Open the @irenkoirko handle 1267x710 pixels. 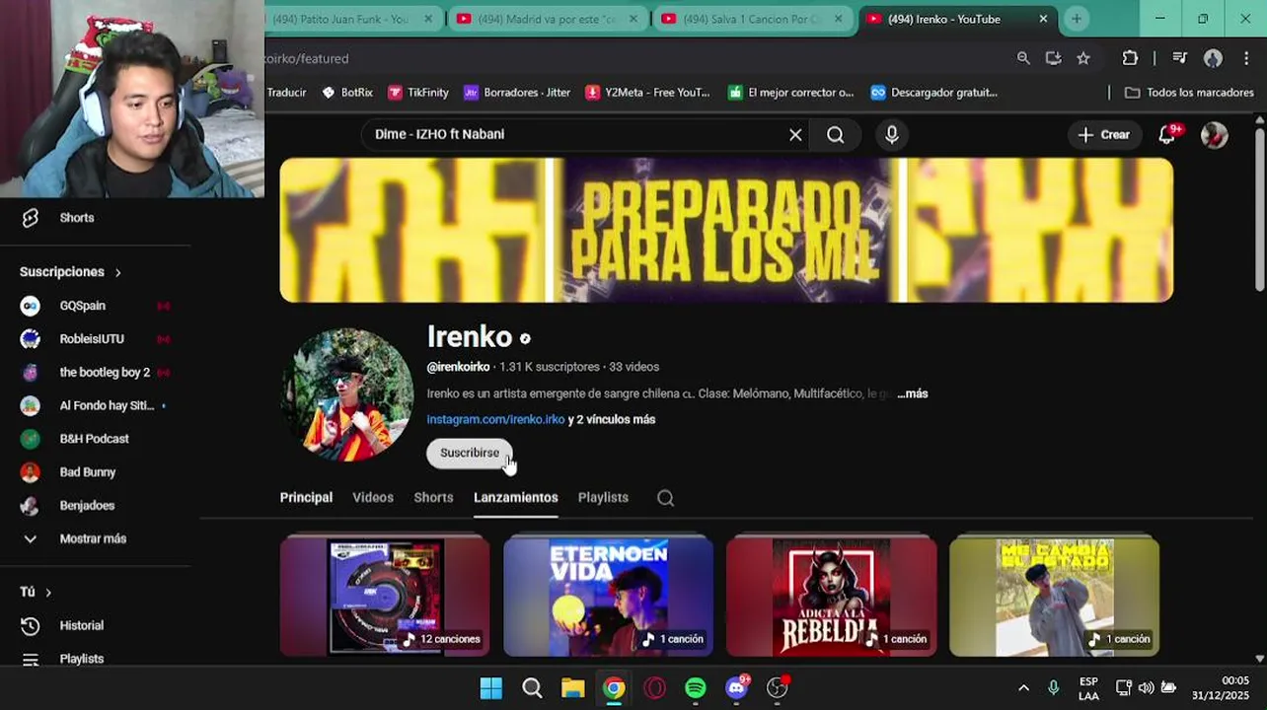[458, 367]
